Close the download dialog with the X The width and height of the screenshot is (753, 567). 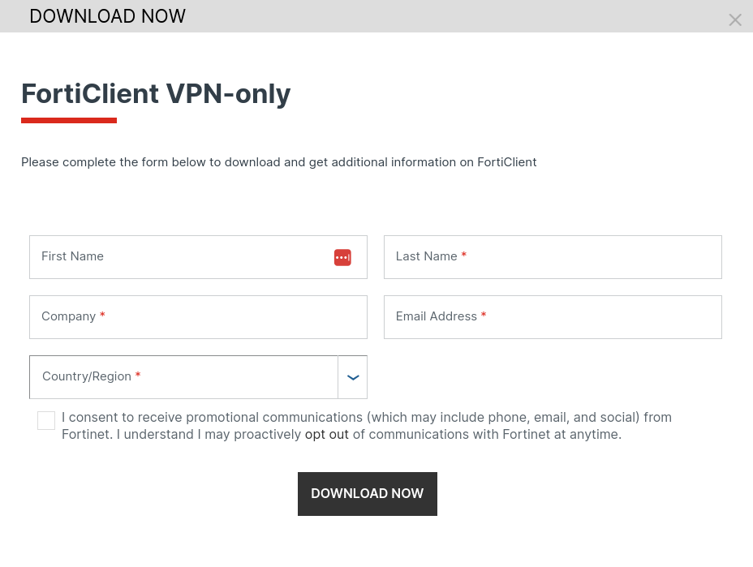pos(735,20)
